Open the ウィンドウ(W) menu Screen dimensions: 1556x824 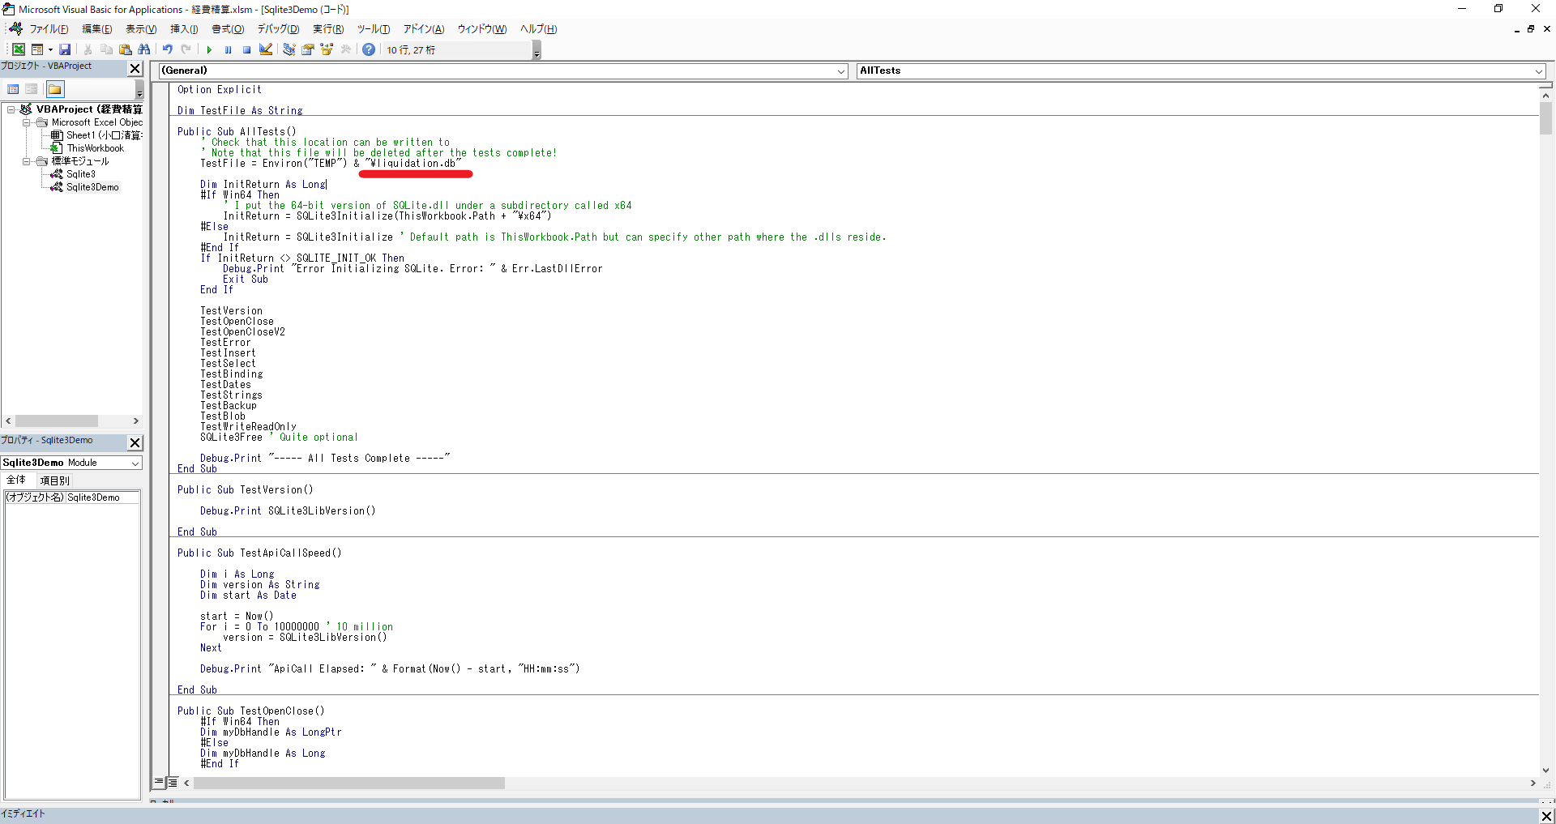tap(482, 29)
